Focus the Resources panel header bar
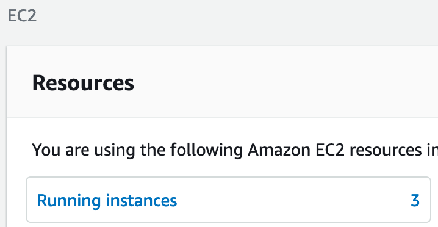The height and width of the screenshot is (227, 438). (x=223, y=82)
